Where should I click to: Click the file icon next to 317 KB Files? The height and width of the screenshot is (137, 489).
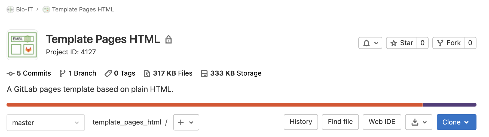coord(147,73)
